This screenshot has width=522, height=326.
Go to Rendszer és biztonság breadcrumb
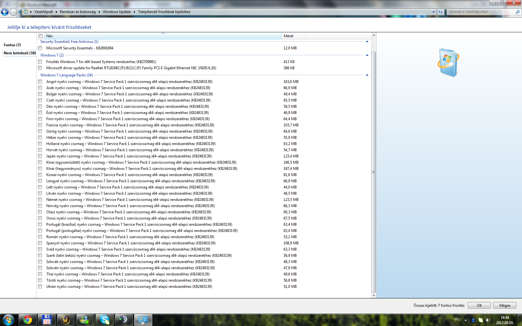78,12
